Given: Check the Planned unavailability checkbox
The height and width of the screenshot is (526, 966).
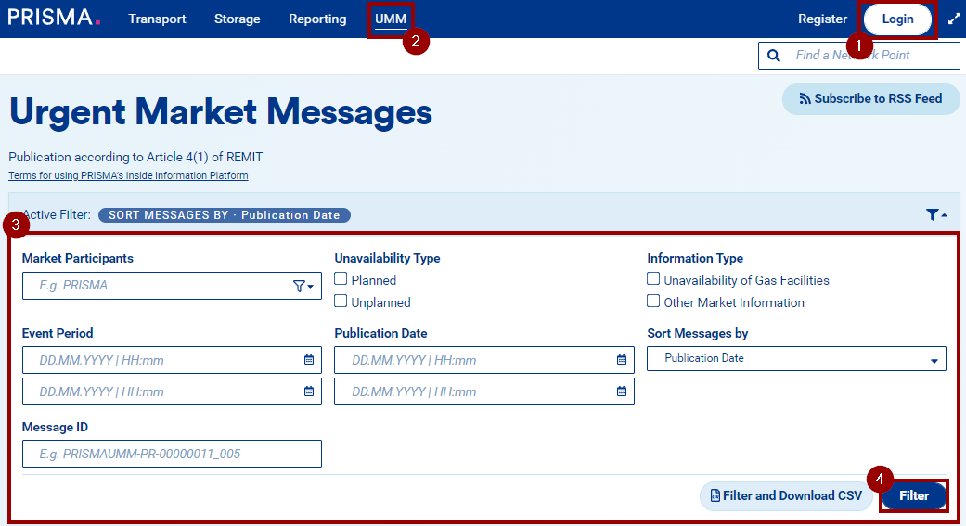Looking at the screenshot, I should click(x=341, y=279).
